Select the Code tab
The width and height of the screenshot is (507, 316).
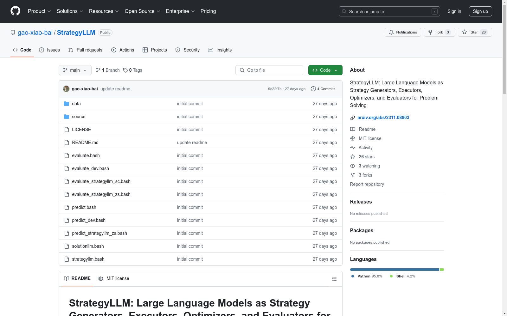[22, 50]
